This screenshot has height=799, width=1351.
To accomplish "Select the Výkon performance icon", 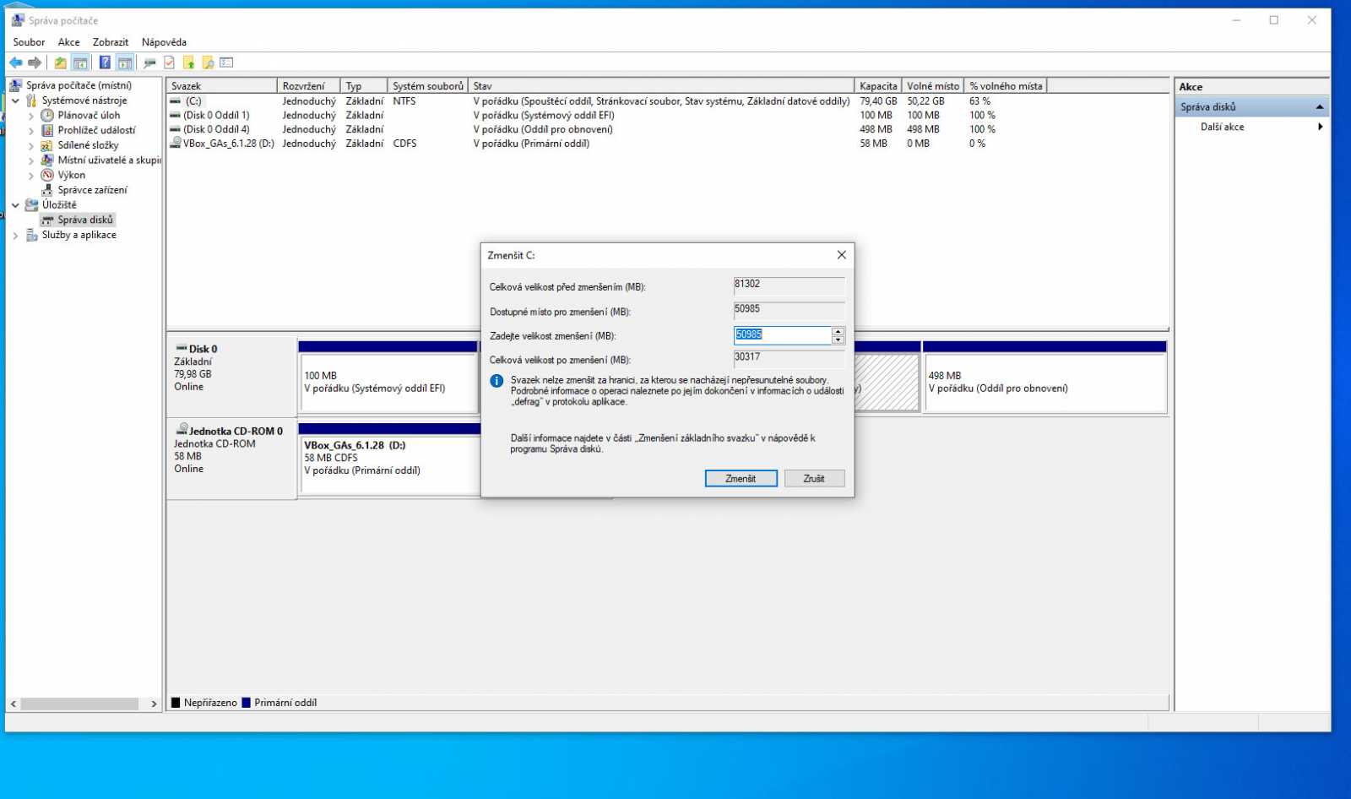I will tap(47, 175).
